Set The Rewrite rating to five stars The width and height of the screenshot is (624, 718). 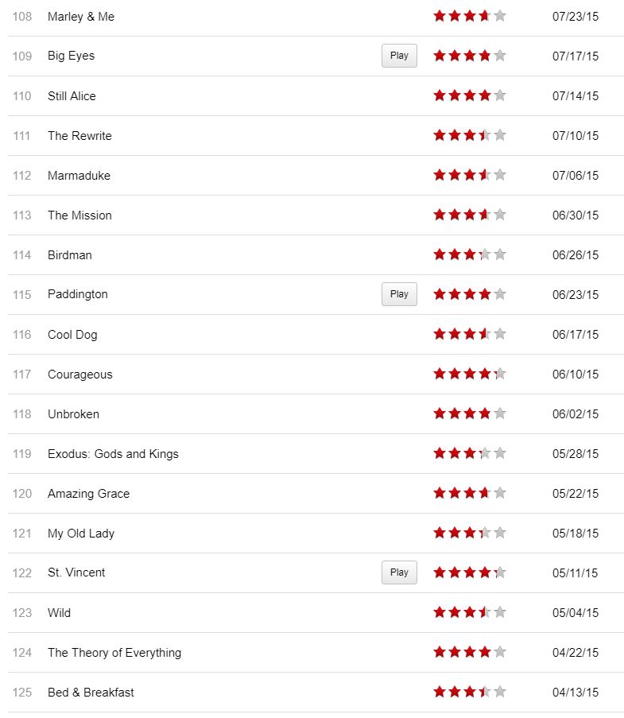tap(499, 135)
